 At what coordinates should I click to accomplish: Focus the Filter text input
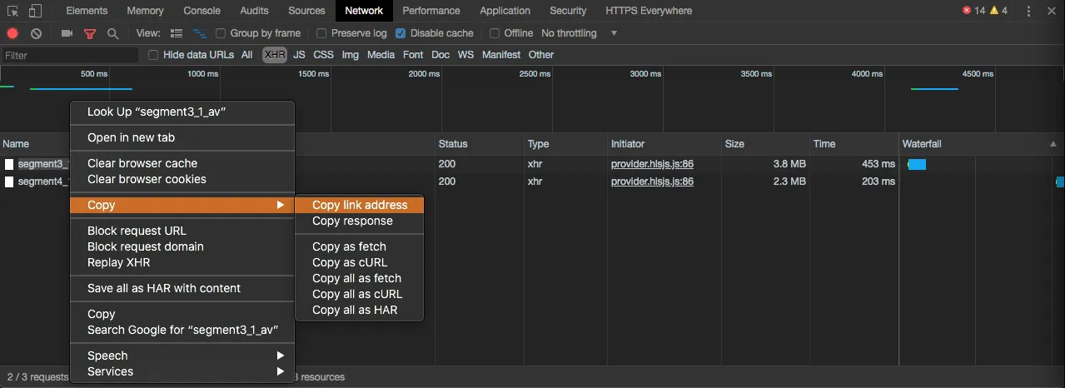click(x=70, y=55)
